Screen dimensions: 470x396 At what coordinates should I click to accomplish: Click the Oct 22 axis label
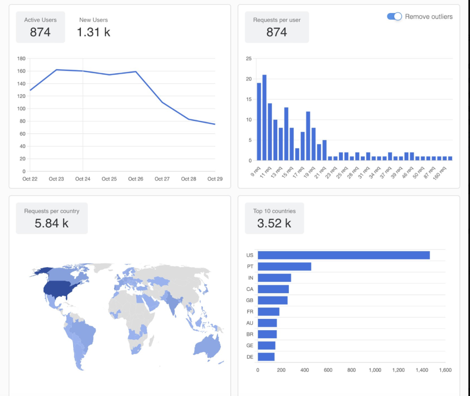30,179
